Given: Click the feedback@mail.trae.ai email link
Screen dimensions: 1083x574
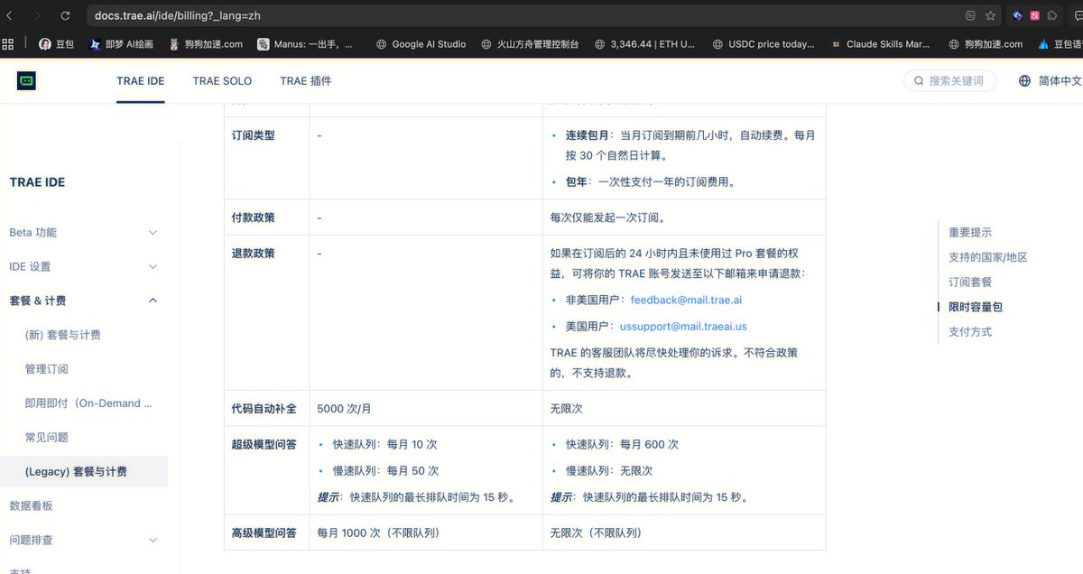Looking at the screenshot, I should [686, 300].
